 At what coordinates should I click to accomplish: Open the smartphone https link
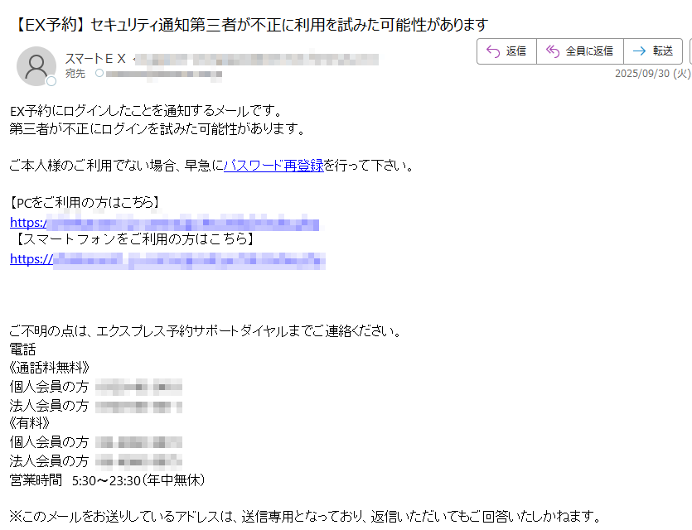(167, 259)
